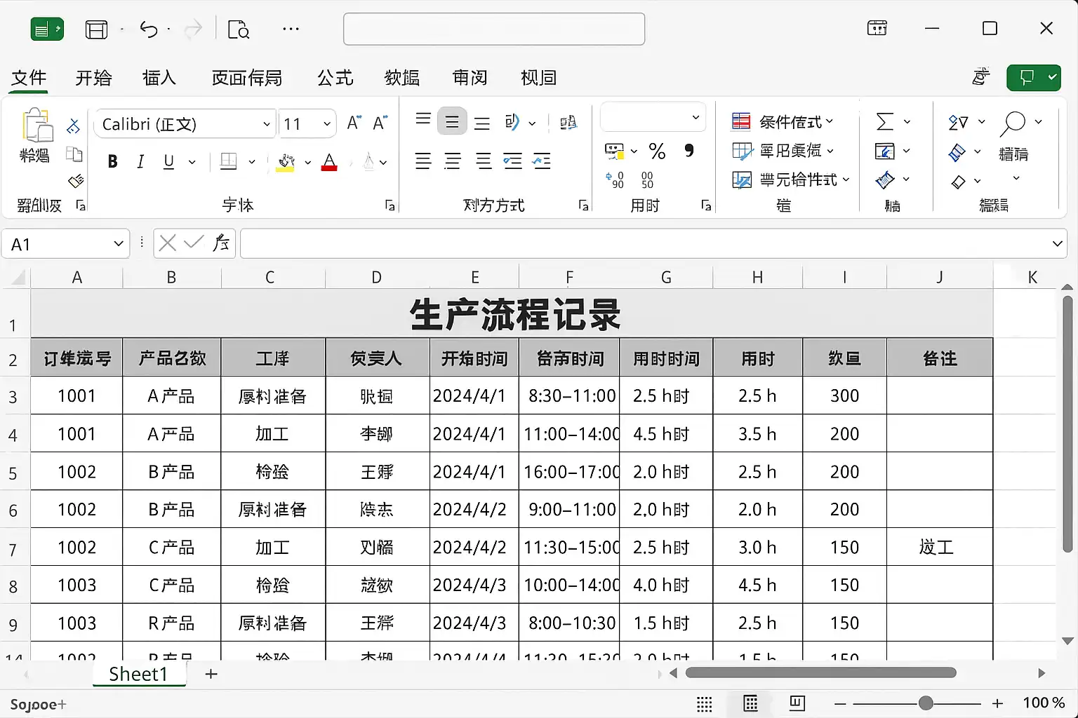1078x718 pixels.
Task: Toggle bold formatting
Action: pos(112,162)
